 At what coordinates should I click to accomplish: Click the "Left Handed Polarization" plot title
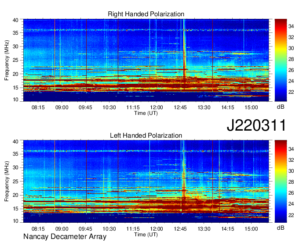pos(146,135)
